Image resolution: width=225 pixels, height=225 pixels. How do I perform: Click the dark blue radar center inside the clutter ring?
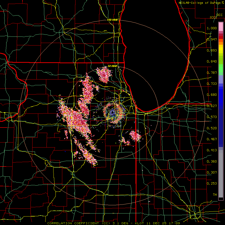pyautogui.click(x=112, y=112)
